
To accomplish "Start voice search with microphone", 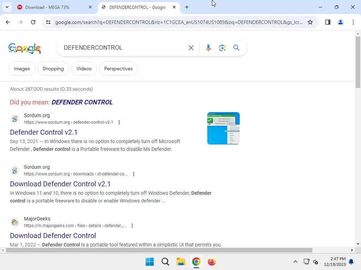I will point(208,48).
